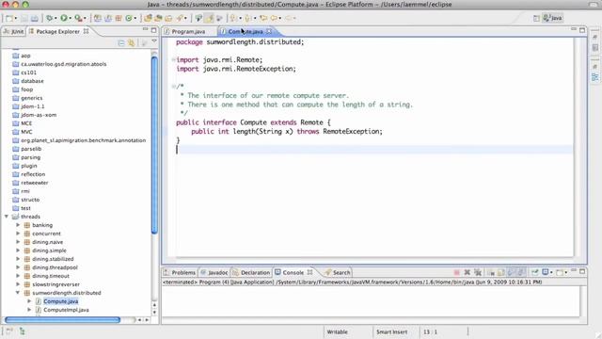Screen dimensions: 602x339
Task: Click Remove All Terminated Launches icon
Action: click(478, 272)
